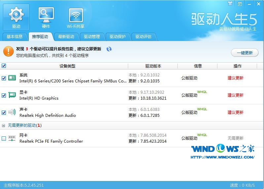Select Realtek High Definition Audio device name
Screen dimensions: 264x189
tap(48, 116)
